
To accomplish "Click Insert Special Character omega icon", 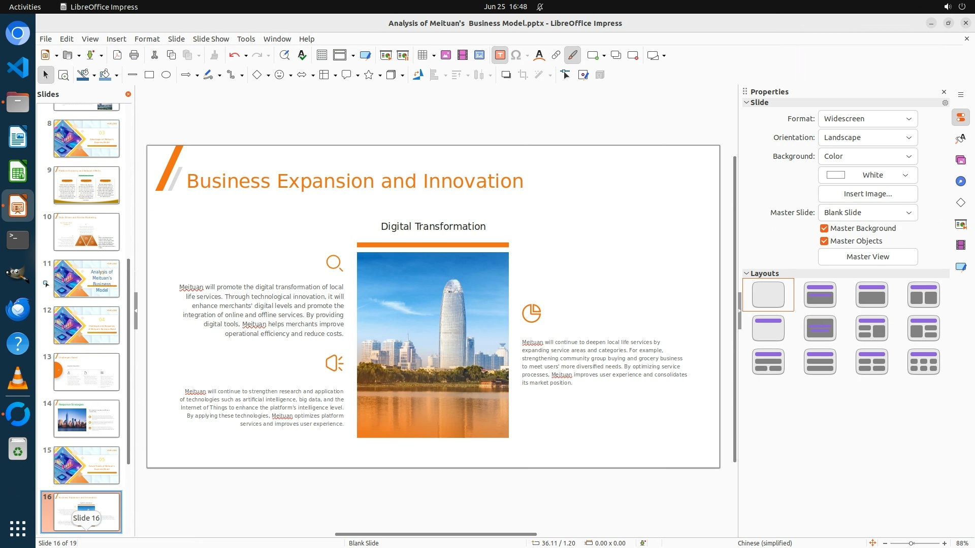I will [516, 55].
